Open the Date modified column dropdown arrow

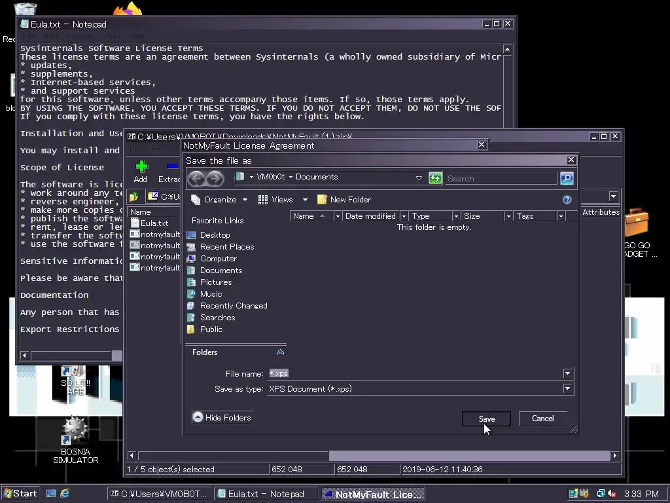[403, 216]
